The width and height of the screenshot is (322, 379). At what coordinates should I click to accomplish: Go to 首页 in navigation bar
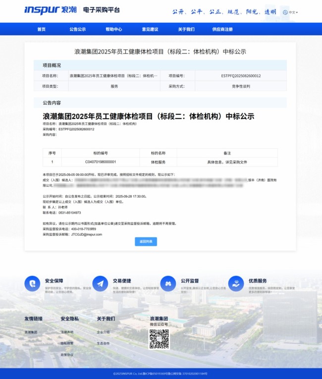pyautogui.click(x=41, y=29)
